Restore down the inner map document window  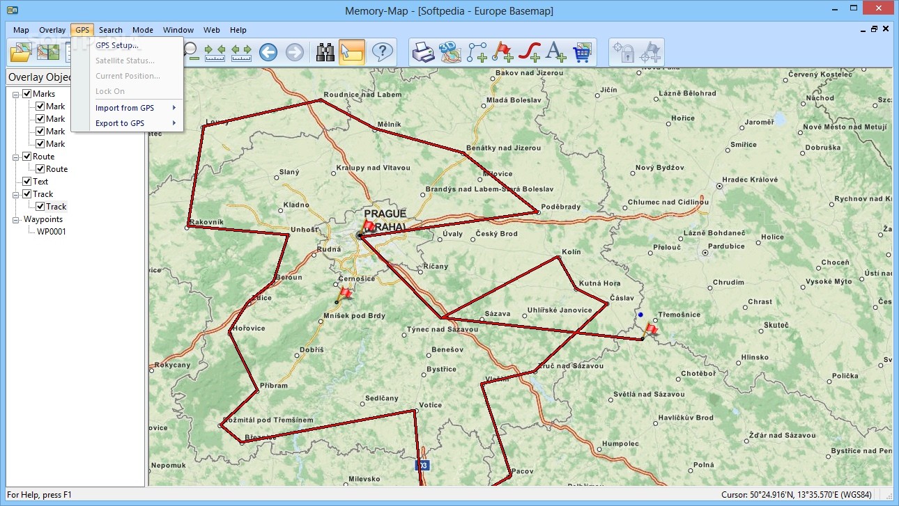(874, 29)
